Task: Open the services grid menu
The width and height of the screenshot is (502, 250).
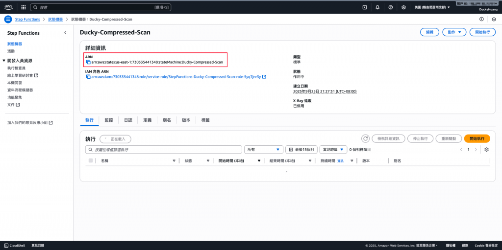Action: [x=24, y=7]
